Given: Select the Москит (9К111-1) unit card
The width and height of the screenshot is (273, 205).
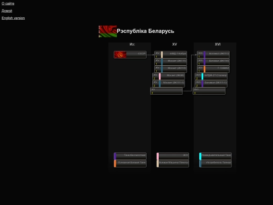Looking at the screenshot, I should coord(168,84).
